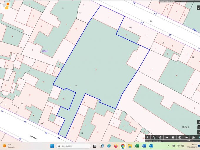200x150 pixels.
Task: Open the Windows Start menu
Action: point(52,146)
